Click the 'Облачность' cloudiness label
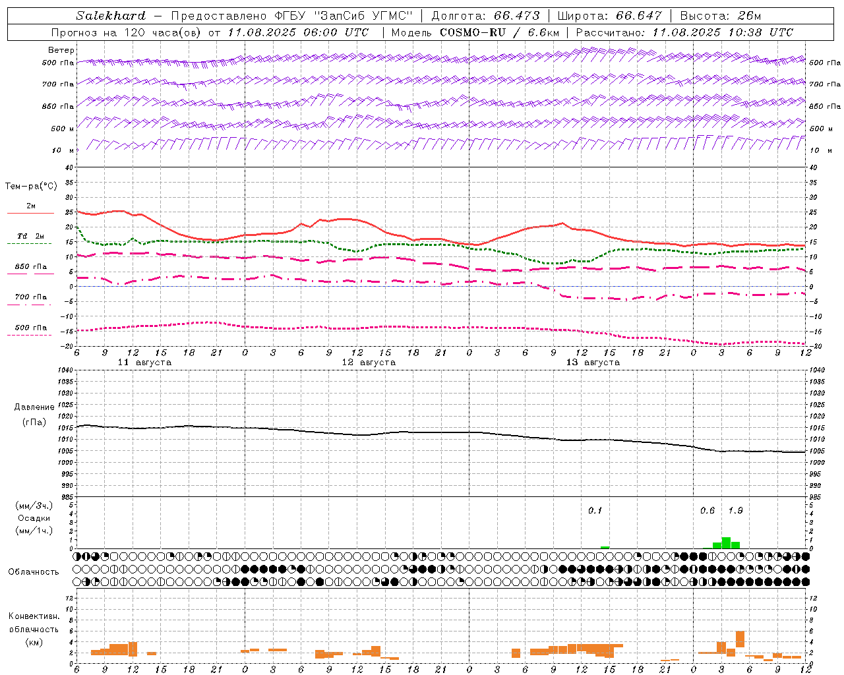This screenshot has width=844, height=675. 34,572
